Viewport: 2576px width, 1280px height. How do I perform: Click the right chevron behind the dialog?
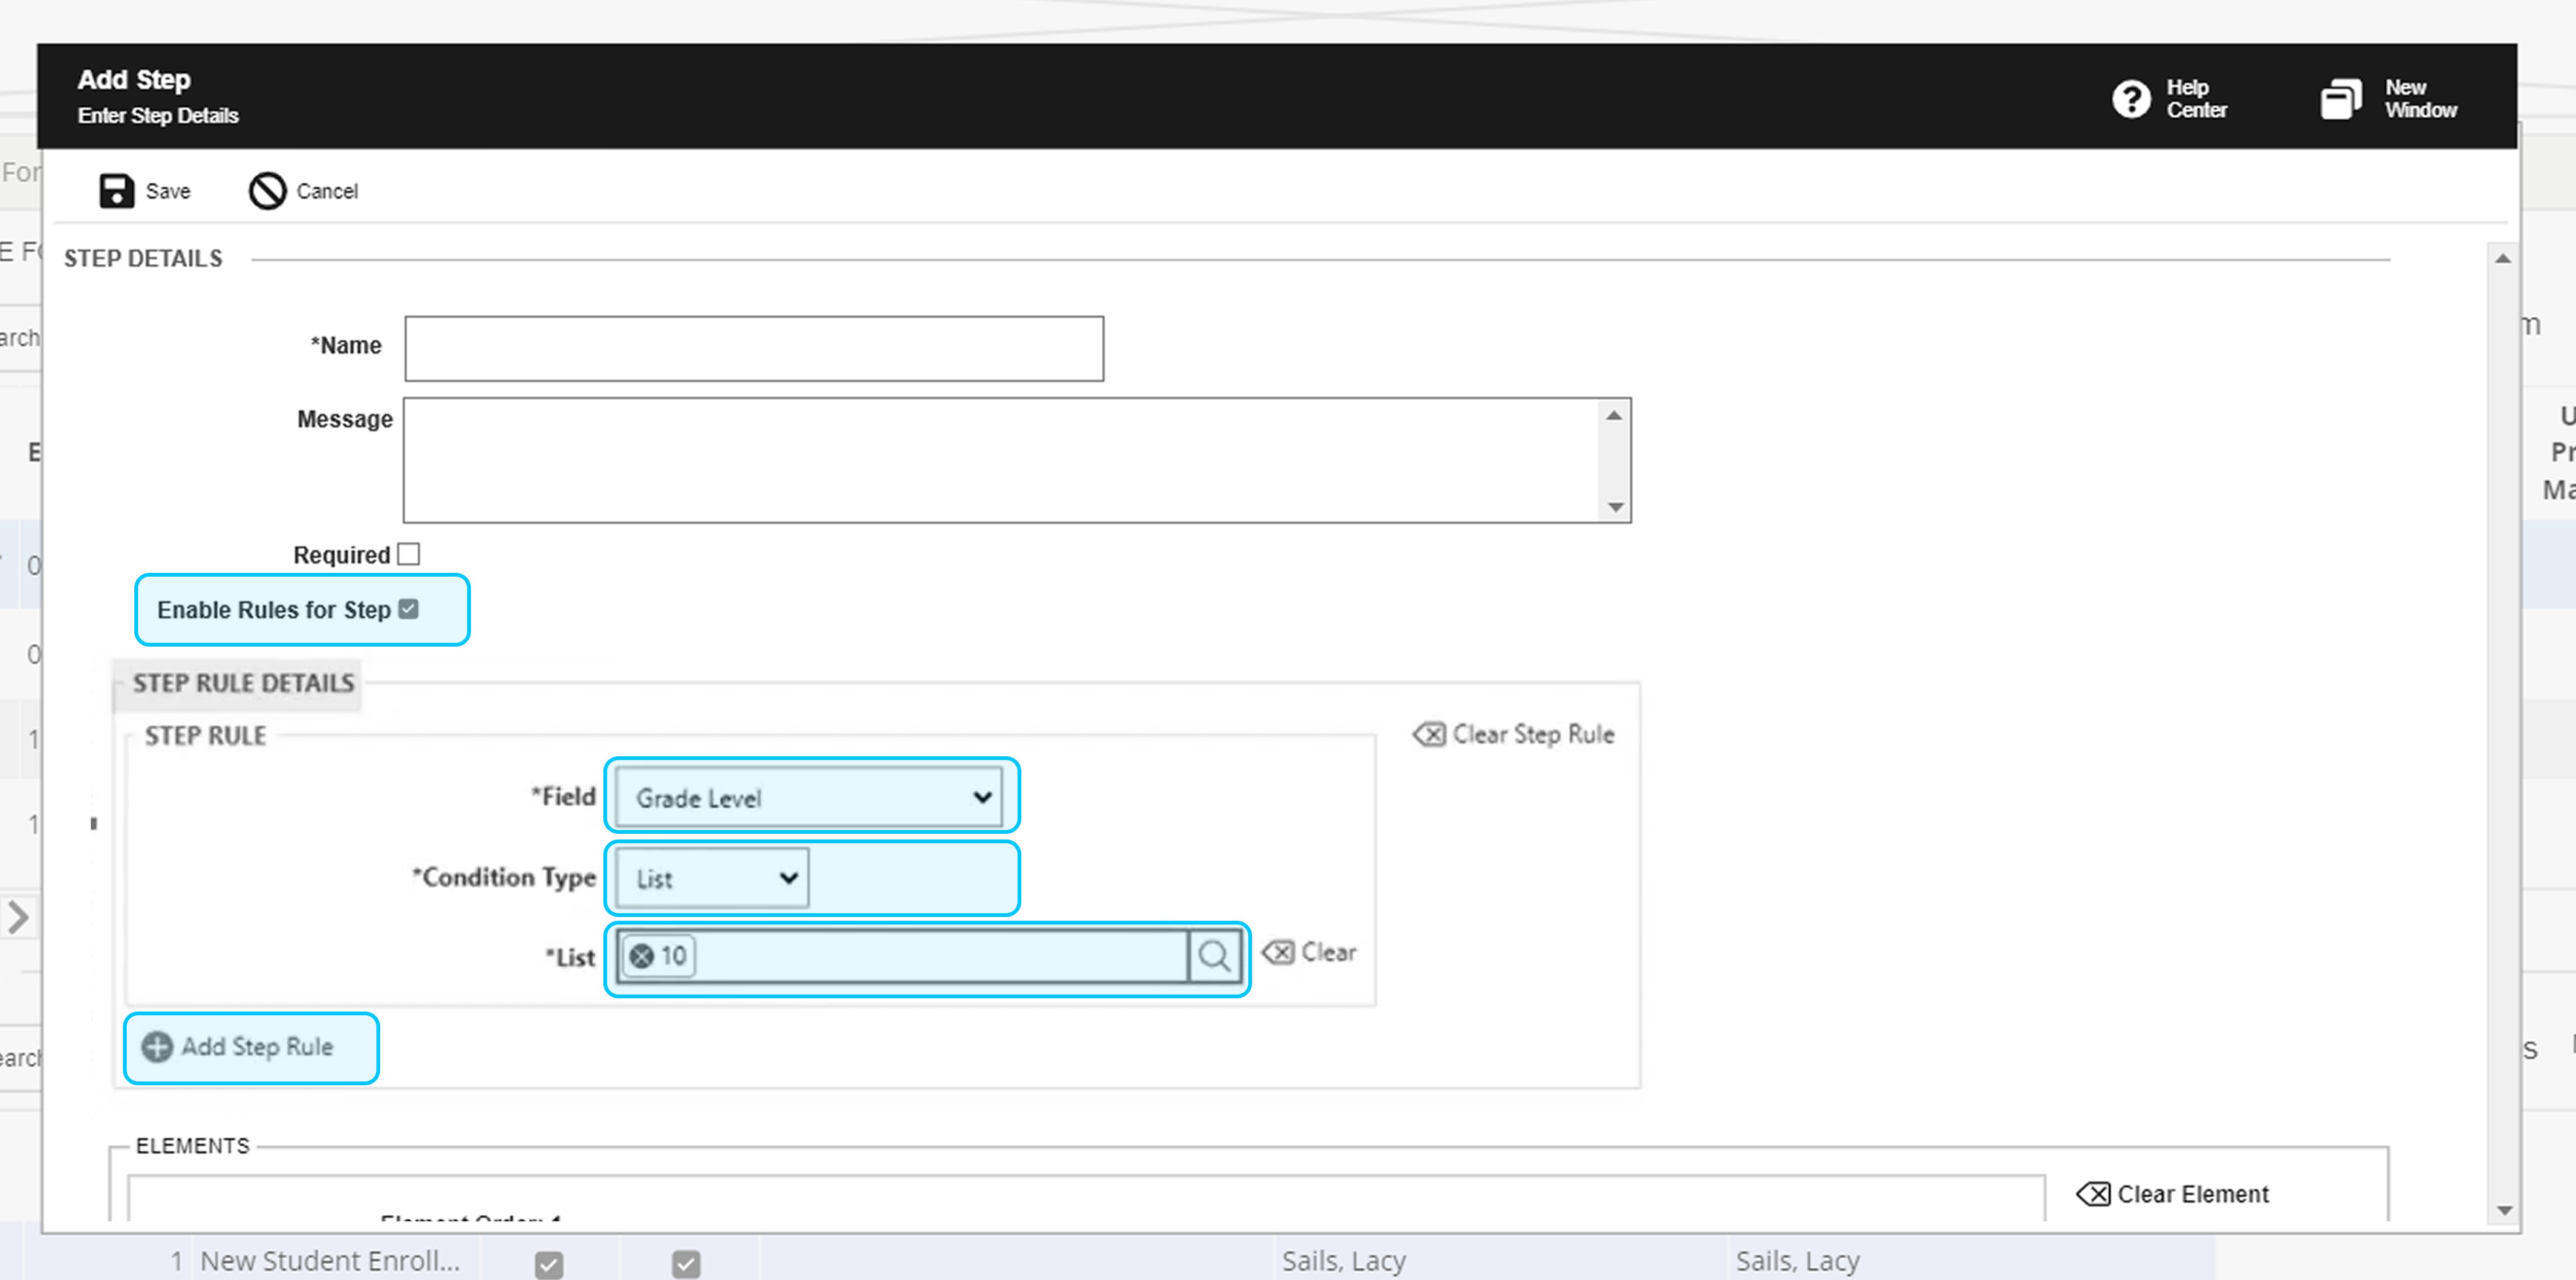[x=18, y=917]
